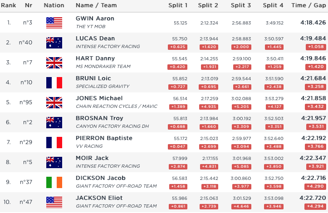The image size is (328, 213).
Task: Click the +4.294 gap badge for JACKSON Eliot
Action: coord(316,206)
